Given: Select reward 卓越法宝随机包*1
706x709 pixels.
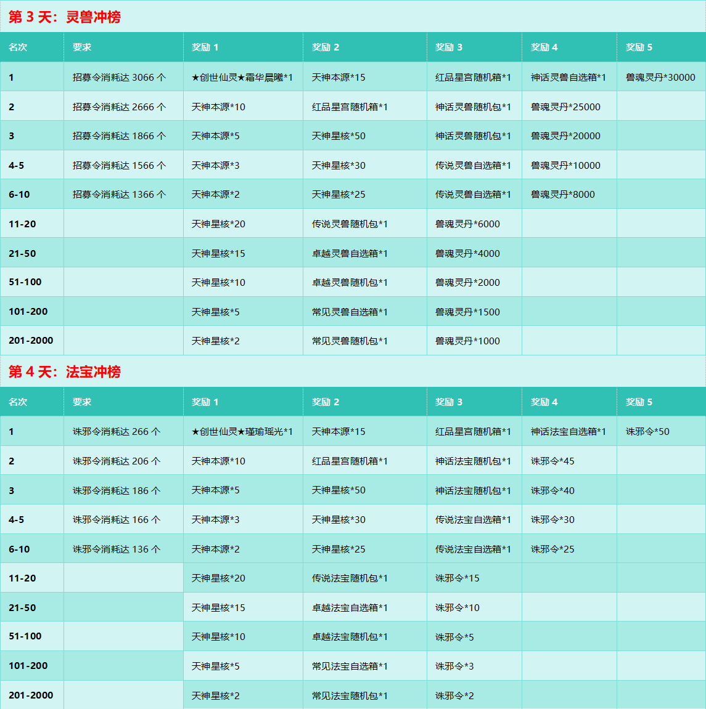Looking at the screenshot, I should tap(350, 637).
